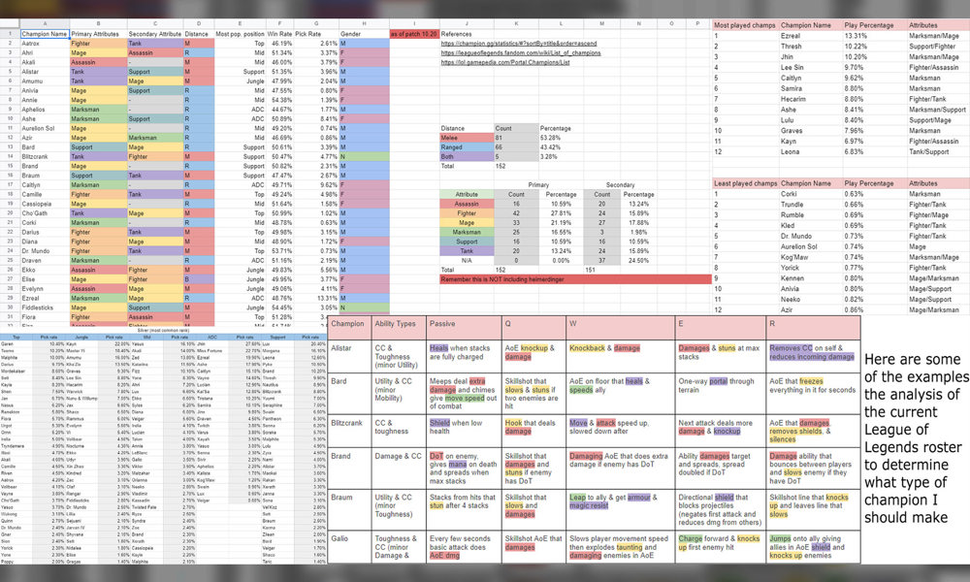Image resolution: width=970 pixels, height=582 pixels.
Task: Select the '24.50%' N/A secondary percentage
Action: (638, 260)
